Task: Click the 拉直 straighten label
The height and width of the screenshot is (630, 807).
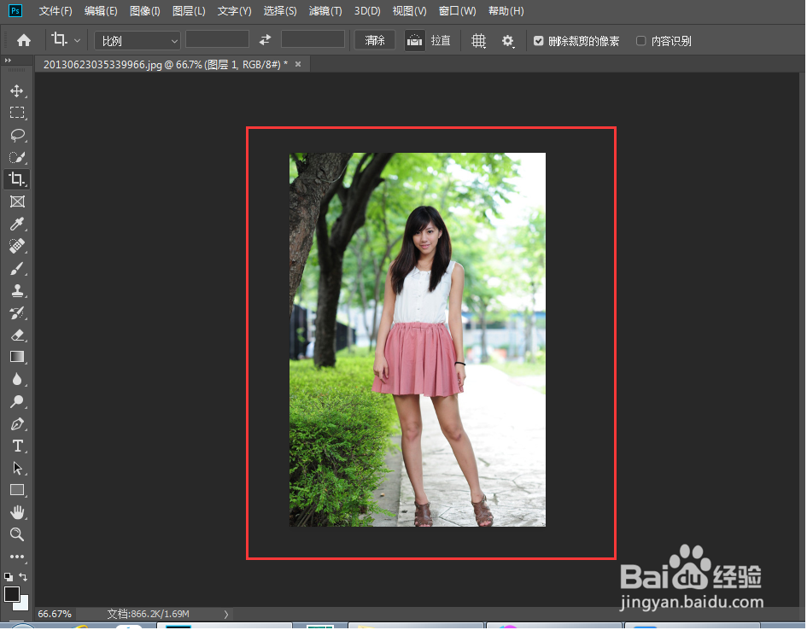Action: click(441, 41)
